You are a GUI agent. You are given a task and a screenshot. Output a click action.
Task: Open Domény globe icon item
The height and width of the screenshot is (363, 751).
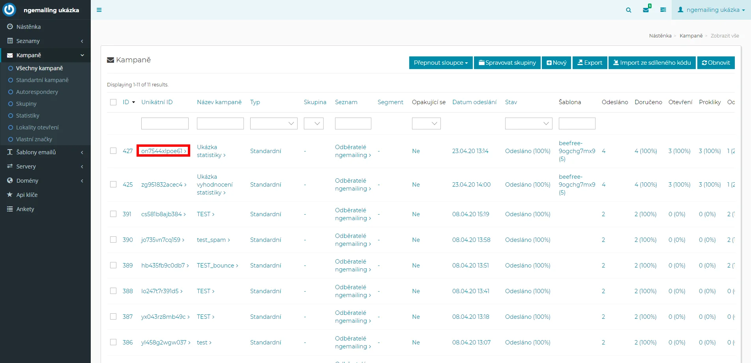click(x=27, y=181)
